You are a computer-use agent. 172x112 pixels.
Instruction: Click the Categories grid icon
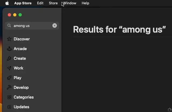tap(9, 97)
